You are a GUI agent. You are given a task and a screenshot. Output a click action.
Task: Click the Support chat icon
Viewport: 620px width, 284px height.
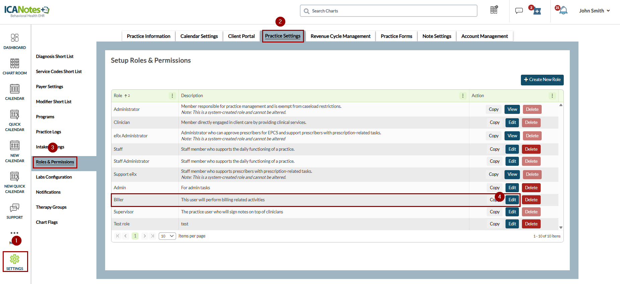coord(15,208)
